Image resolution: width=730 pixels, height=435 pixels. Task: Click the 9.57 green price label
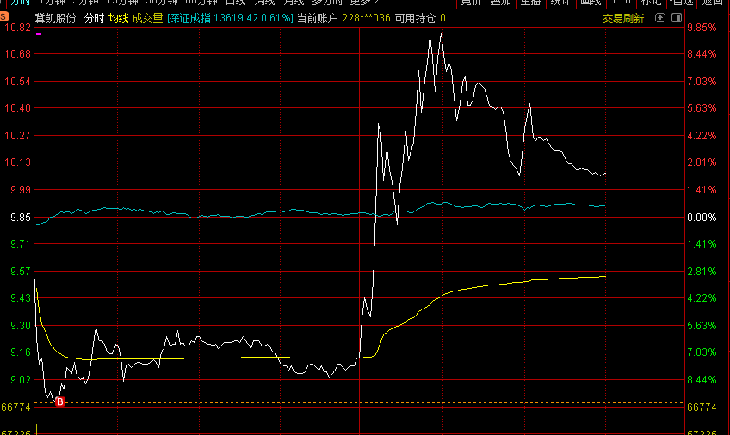pos(21,272)
